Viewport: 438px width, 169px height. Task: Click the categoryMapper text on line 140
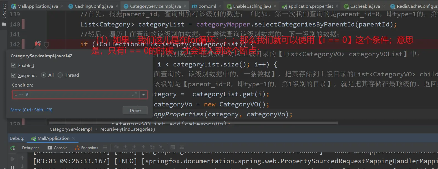tap(223, 24)
